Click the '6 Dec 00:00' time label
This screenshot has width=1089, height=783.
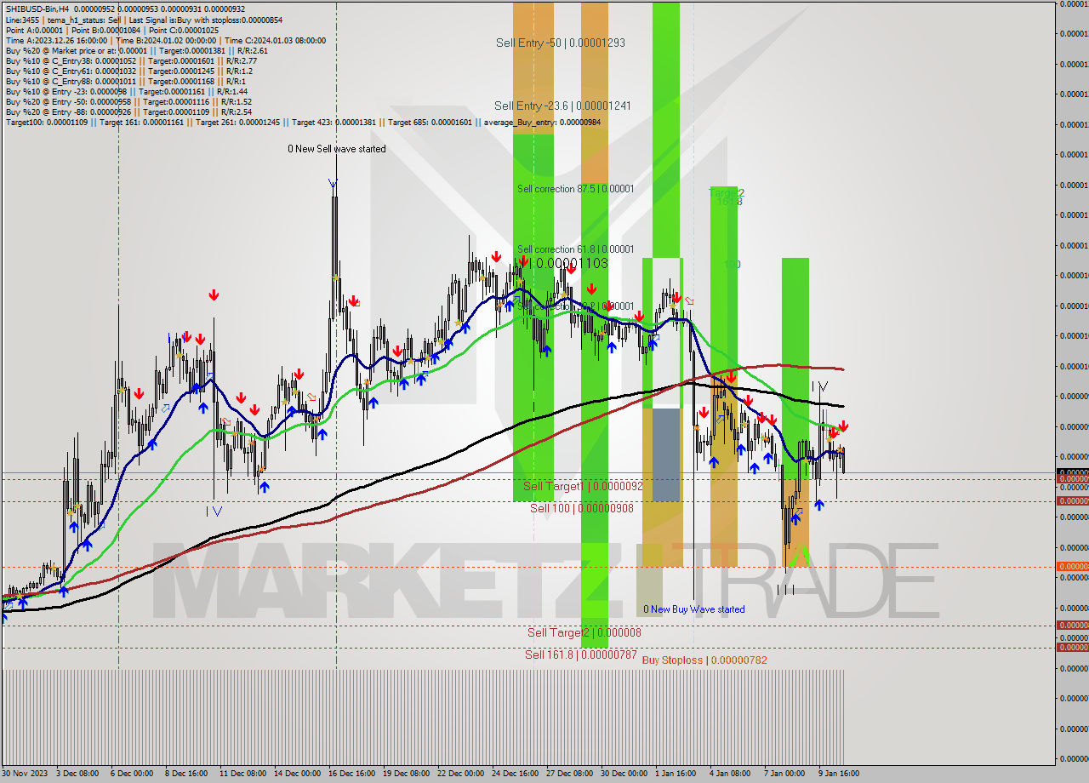click(133, 774)
